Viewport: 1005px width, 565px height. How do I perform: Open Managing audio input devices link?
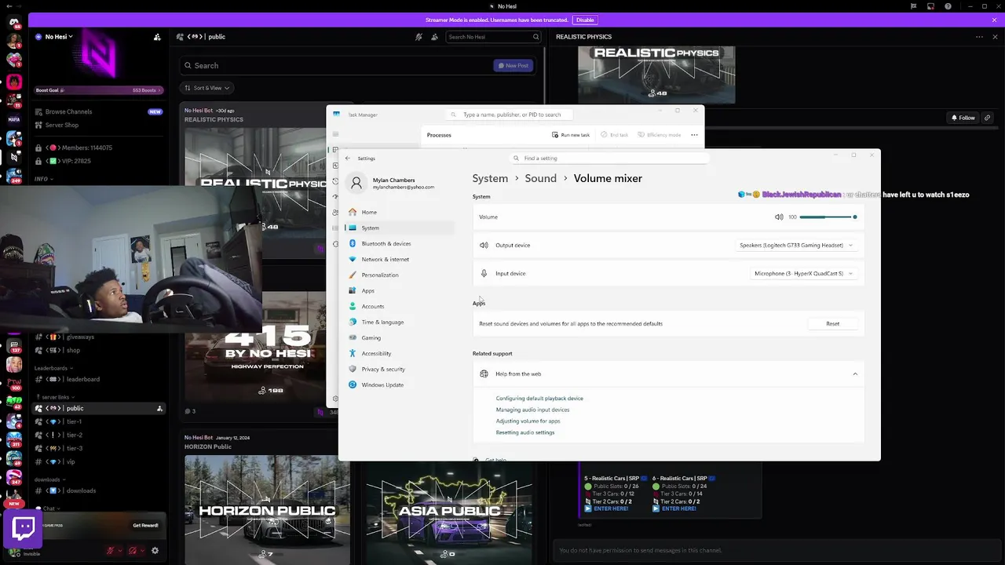click(x=532, y=410)
